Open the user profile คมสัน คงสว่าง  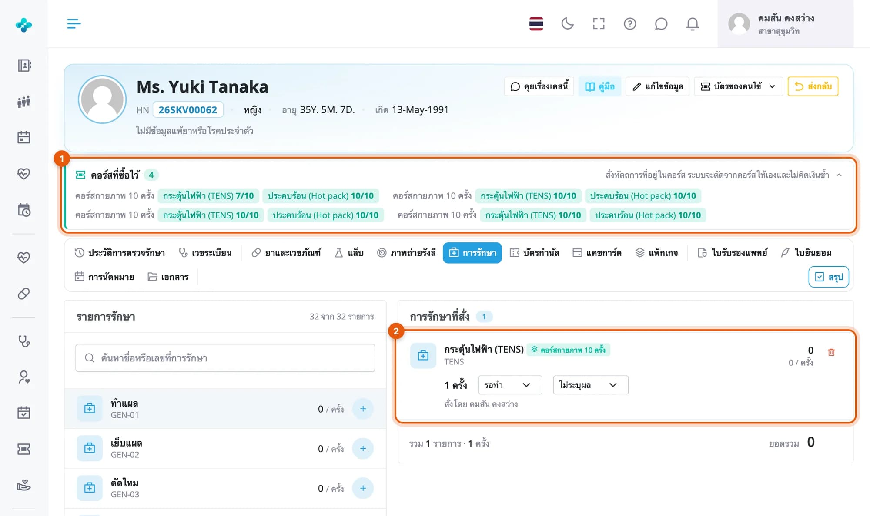[x=785, y=24]
